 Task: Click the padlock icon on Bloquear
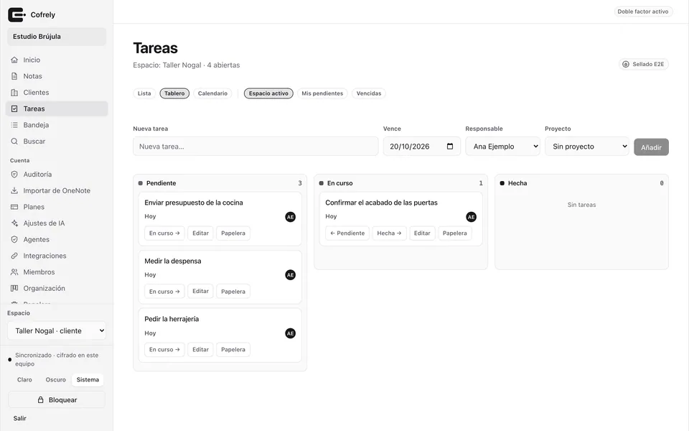(40, 400)
